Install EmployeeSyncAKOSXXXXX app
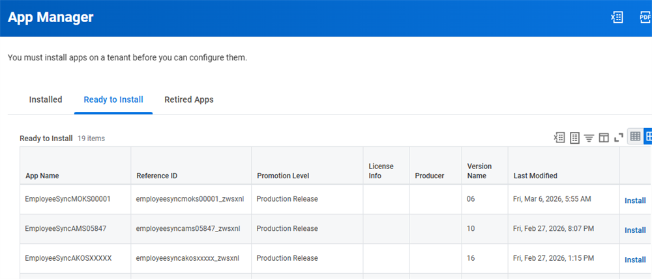Screen dimensions: 652x279 point(635,260)
